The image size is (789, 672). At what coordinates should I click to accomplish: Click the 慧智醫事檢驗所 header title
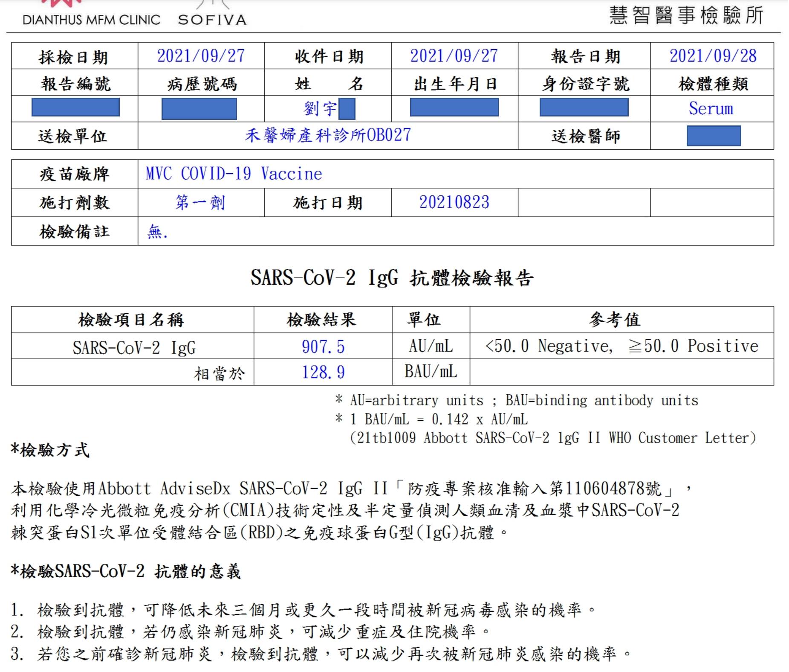(686, 15)
